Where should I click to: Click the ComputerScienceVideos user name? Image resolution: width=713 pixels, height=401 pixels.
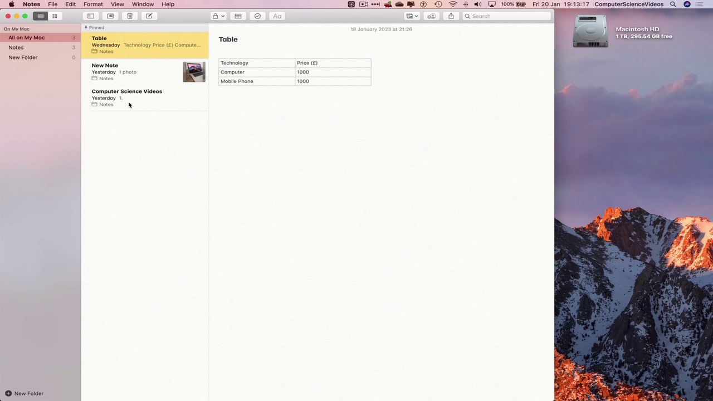click(629, 4)
